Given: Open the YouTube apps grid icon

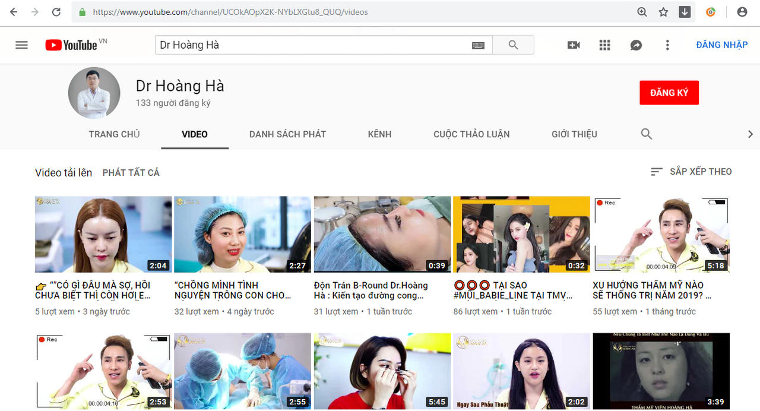Looking at the screenshot, I should [604, 45].
